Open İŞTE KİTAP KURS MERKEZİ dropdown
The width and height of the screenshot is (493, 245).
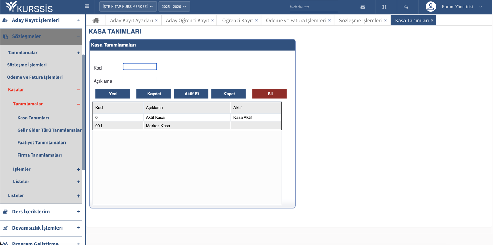(128, 7)
